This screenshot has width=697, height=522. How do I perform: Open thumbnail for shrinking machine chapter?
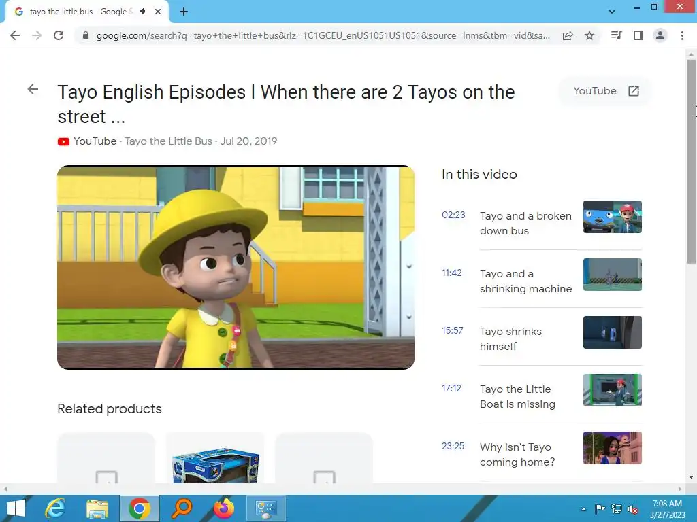pyautogui.click(x=612, y=275)
